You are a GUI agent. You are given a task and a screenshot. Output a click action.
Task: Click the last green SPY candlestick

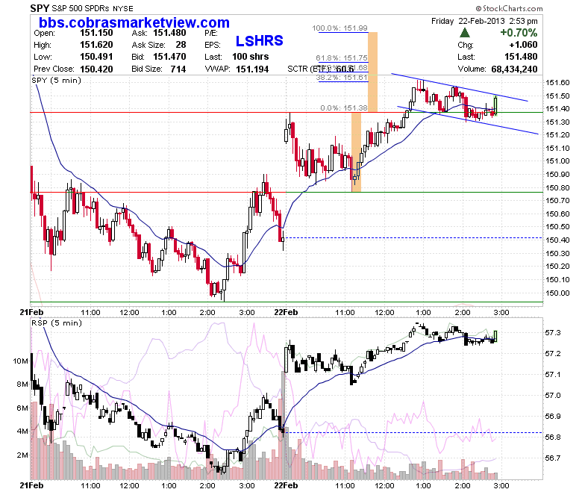(x=495, y=105)
